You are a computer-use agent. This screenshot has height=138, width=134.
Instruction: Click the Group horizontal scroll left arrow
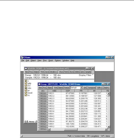point(49,129)
